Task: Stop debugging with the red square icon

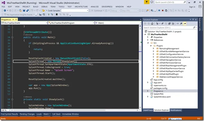Action: [163, 11]
